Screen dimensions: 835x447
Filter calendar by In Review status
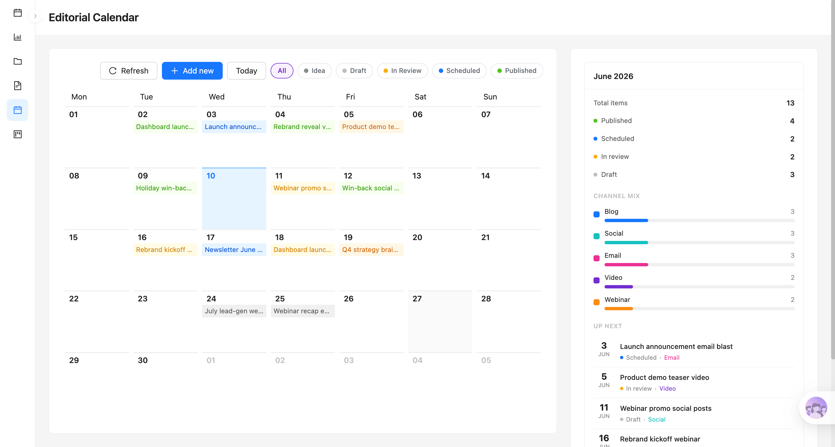click(402, 71)
